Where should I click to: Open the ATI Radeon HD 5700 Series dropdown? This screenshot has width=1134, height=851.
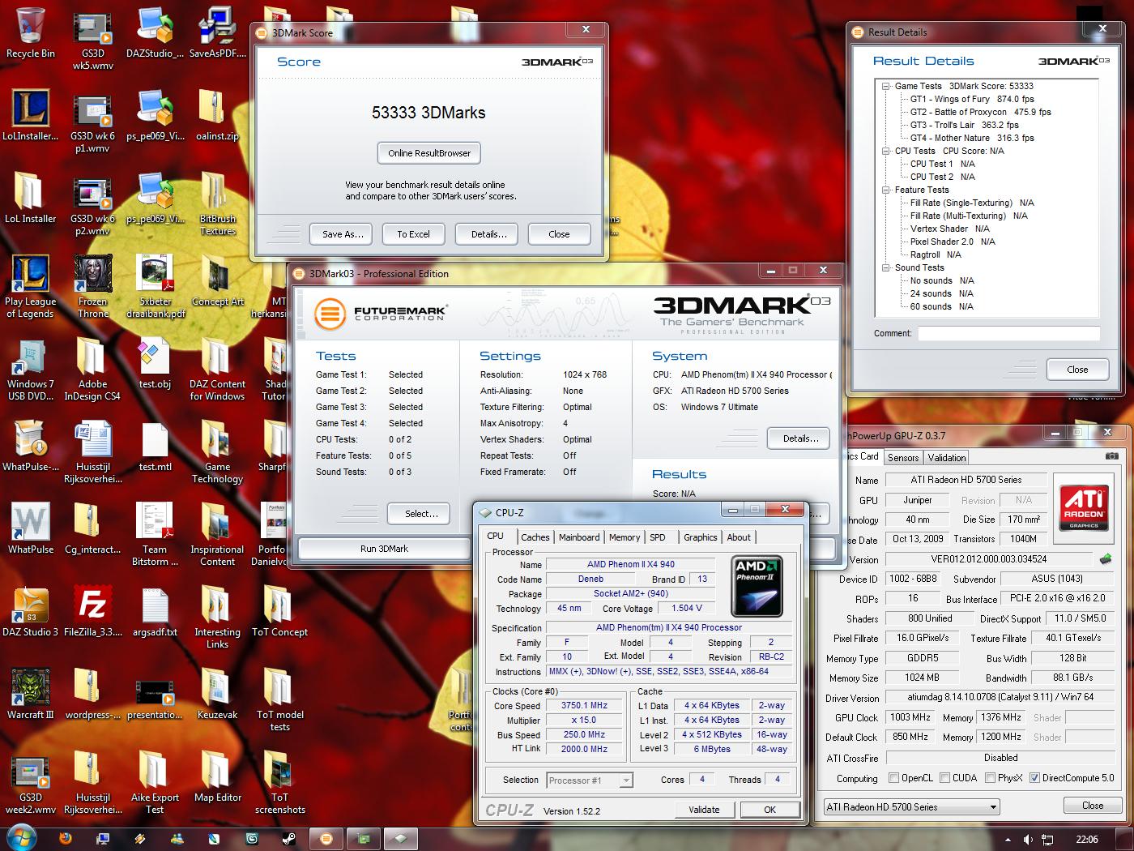click(x=912, y=807)
